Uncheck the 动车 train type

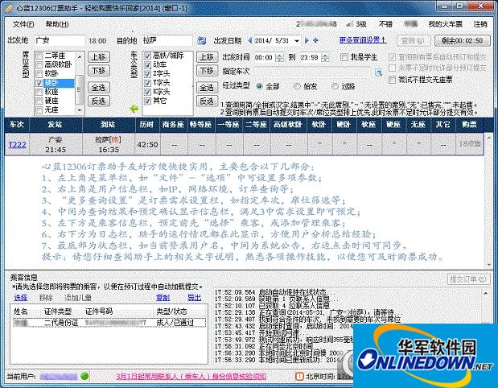(x=147, y=65)
